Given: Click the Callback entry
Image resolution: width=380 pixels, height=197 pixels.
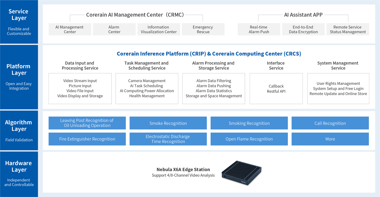Looking at the screenshot, I should click(x=276, y=86).
